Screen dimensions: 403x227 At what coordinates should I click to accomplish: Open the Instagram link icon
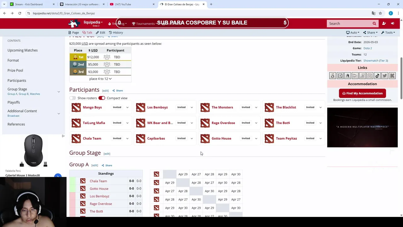370,76
